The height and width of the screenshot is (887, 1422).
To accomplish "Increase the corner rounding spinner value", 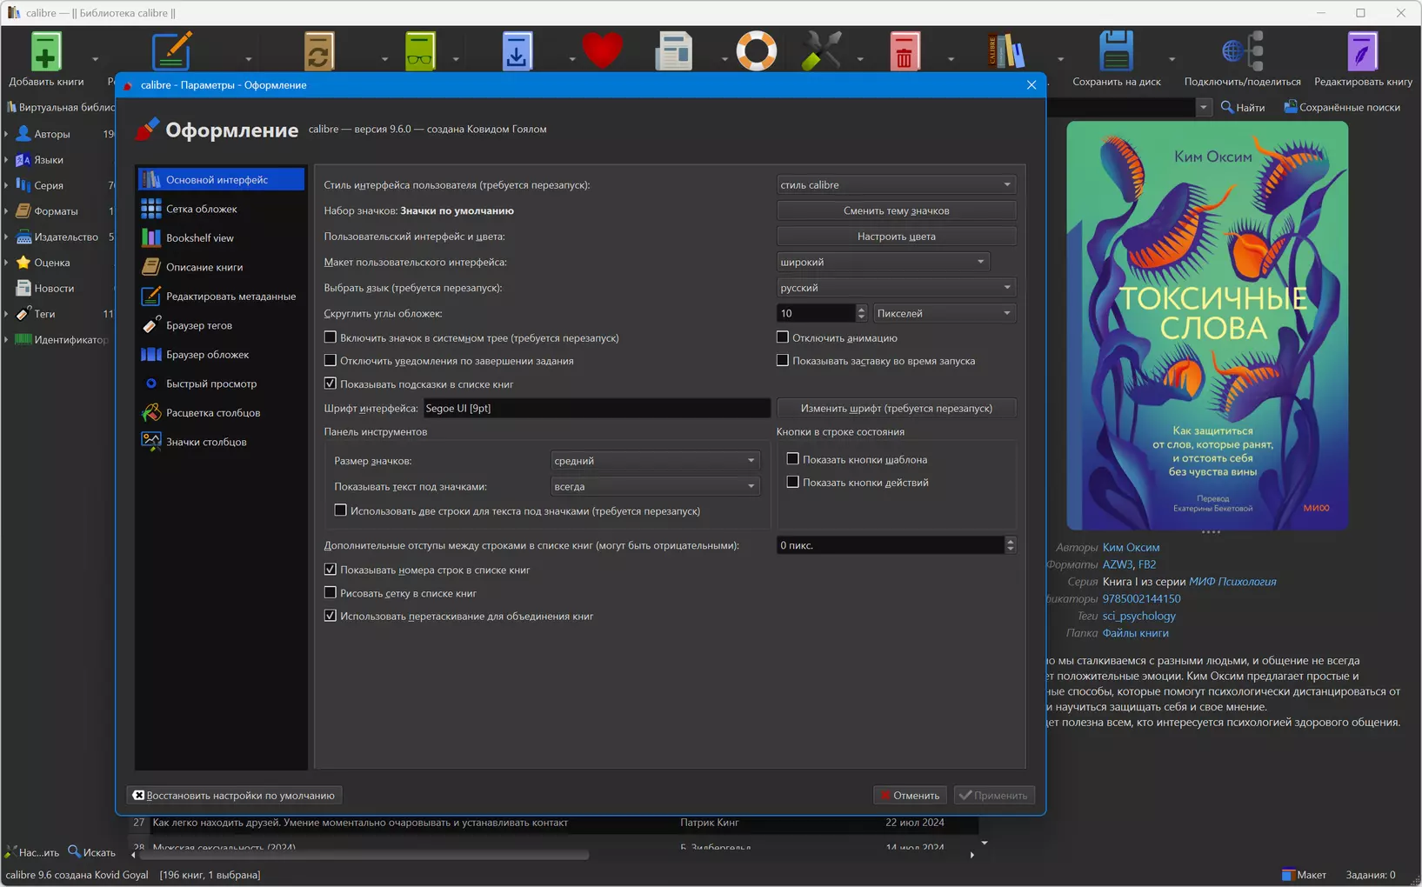I will (861, 309).
